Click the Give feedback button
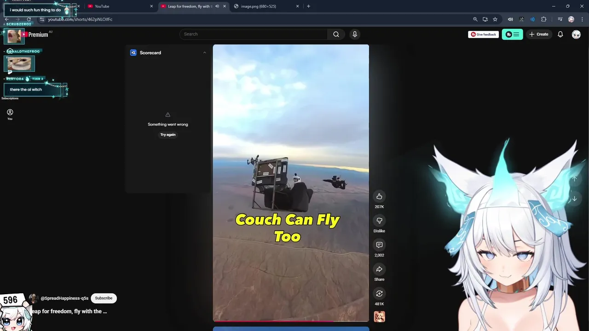Image resolution: width=589 pixels, height=331 pixels. pos(483,34)
